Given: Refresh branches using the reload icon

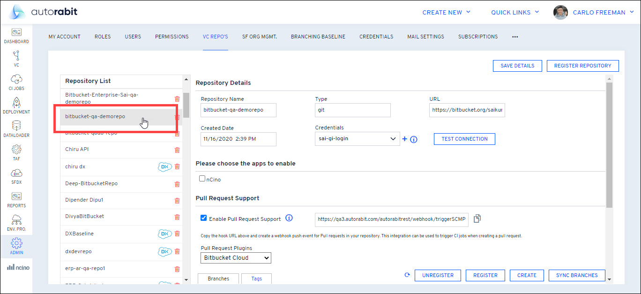Looking at the screenshot, I should coord(407,275).
